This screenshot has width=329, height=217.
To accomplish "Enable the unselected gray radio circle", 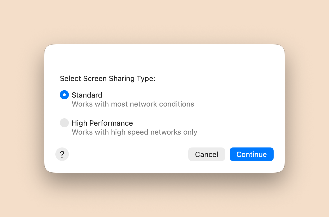I will [x=64, y=123].
